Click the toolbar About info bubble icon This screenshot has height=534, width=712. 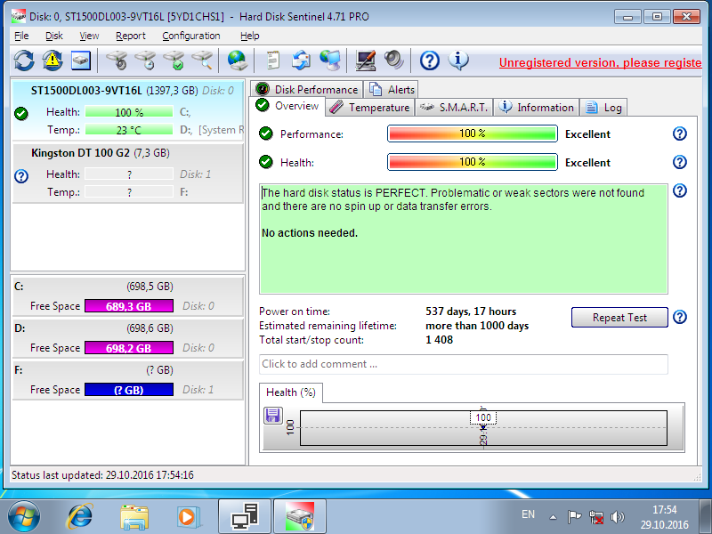[458, 61]
